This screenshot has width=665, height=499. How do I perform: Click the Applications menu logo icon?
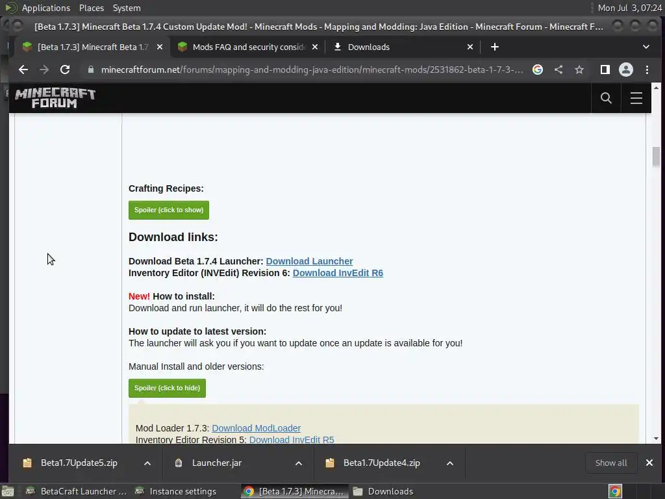tap(11, 8)
